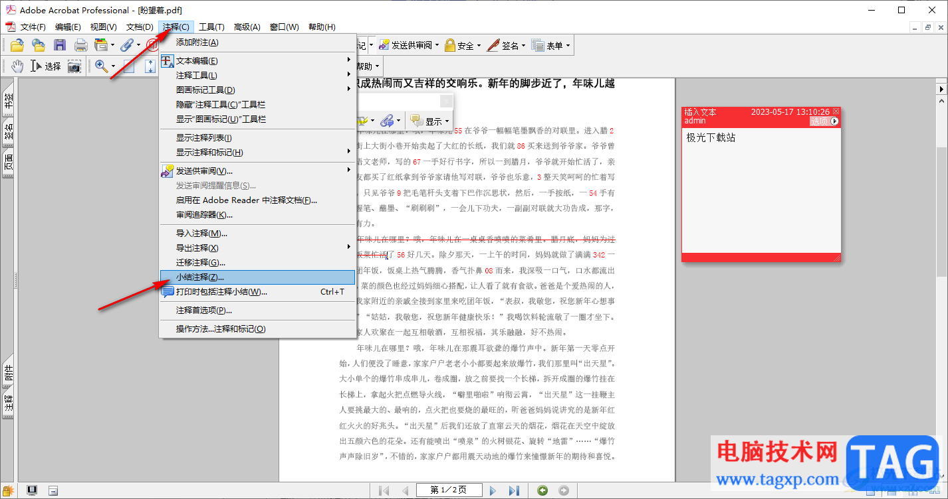The image size is (948, 499).
Task: Expand the Sign dropdown arrow
Action: click(523, 46)
